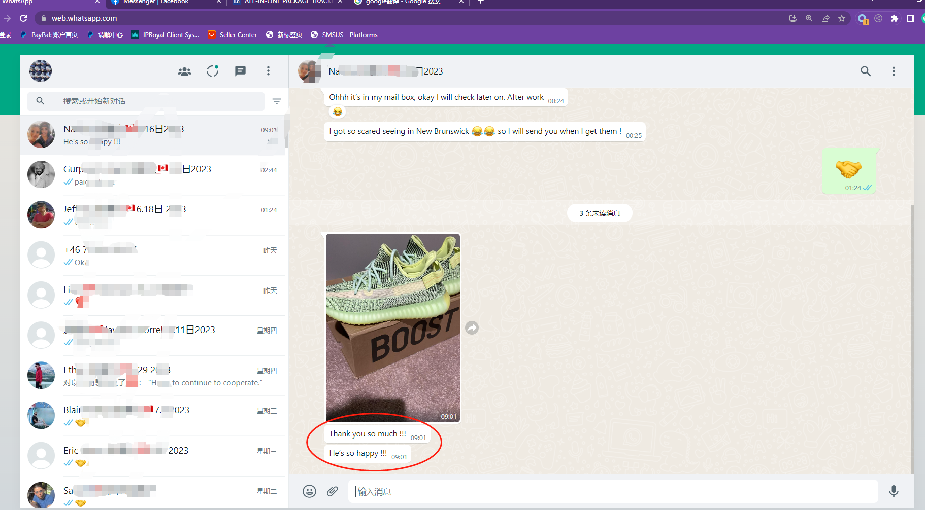Record a voice message with microphone

point(894,491)
